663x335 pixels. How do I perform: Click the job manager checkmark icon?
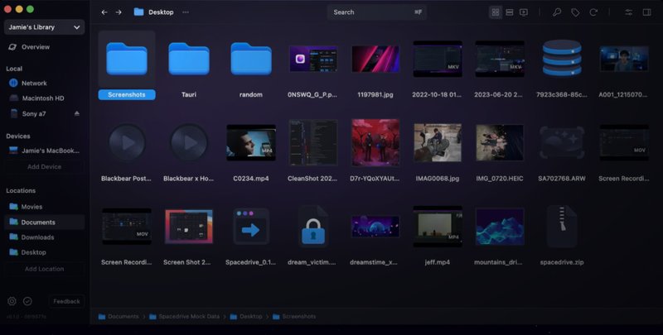tap(27, 301)
